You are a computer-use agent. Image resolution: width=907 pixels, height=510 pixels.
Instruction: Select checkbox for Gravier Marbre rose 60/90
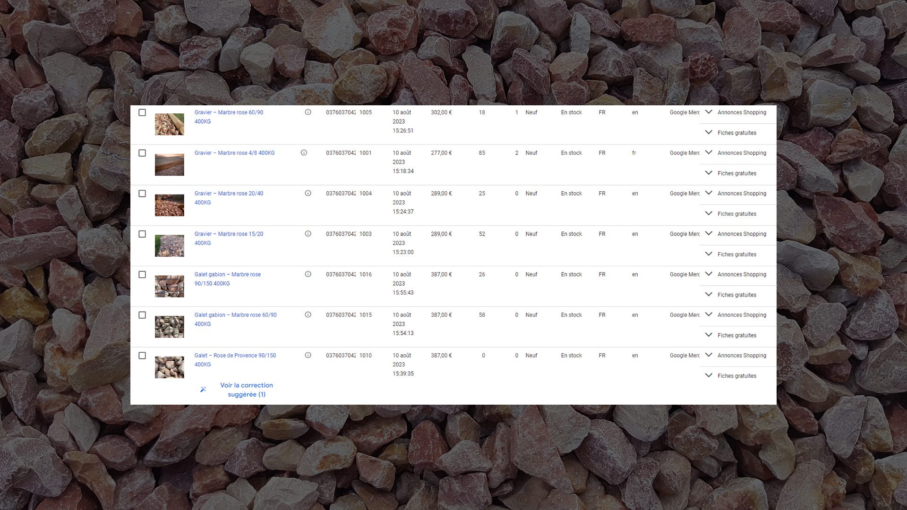tap(142, 112)
